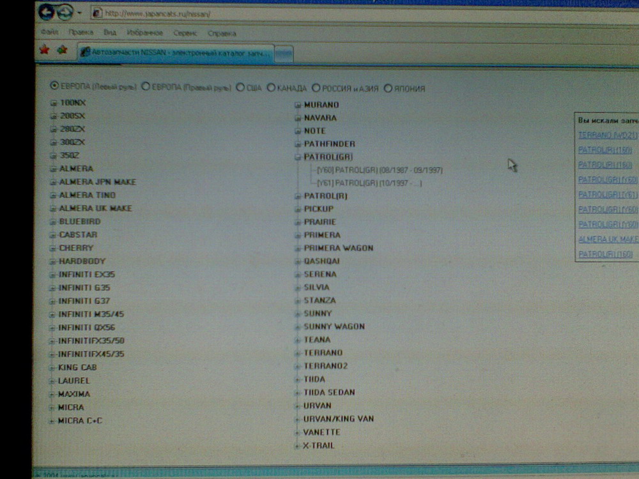Open [Y60] PATROL(GR) (08/1987 - 09/1997)
639x479 pixels.
(x=380, y=171)
